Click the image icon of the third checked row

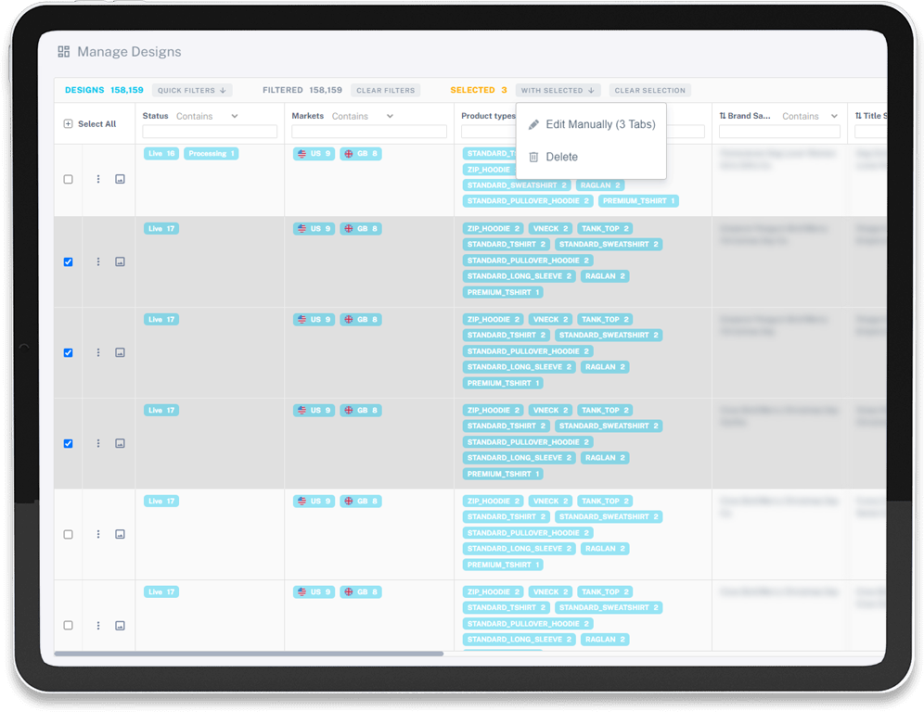click(x=120, y=443)
